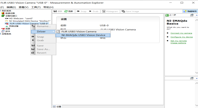This screenshot has width=198, height=108.
Task: Open the 'Configure my device' help link
Action: click(182, 37)
